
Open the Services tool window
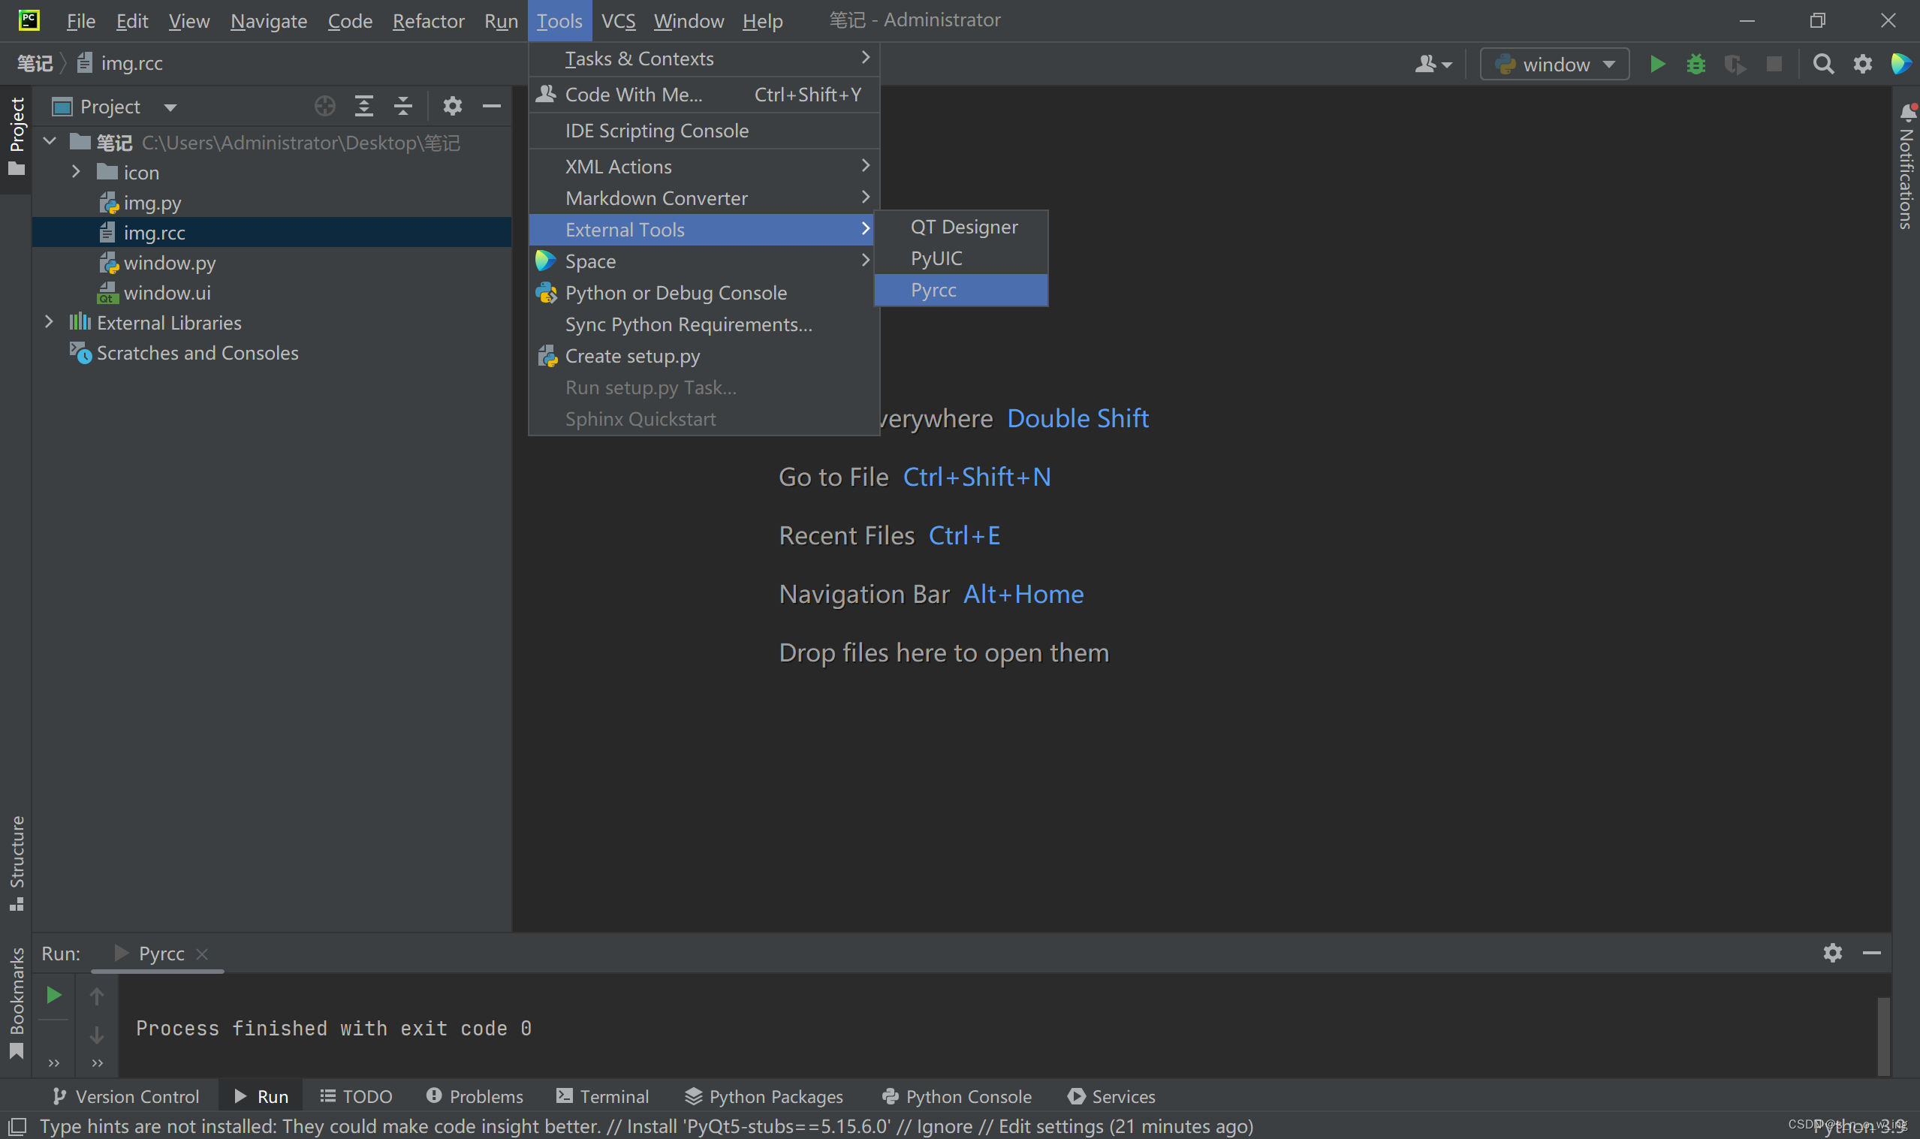click(x=1111, y=1095)
